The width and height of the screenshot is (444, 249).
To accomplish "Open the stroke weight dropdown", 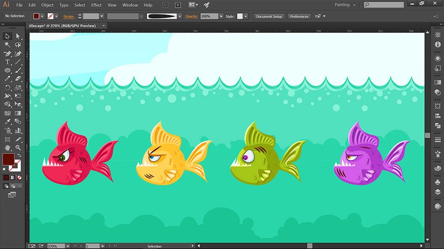I will (102, 16).
